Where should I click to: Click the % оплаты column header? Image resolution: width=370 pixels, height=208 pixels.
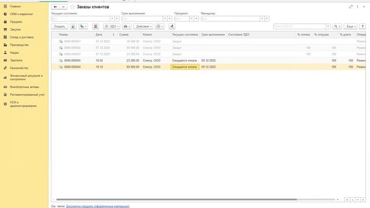point(304,35)
